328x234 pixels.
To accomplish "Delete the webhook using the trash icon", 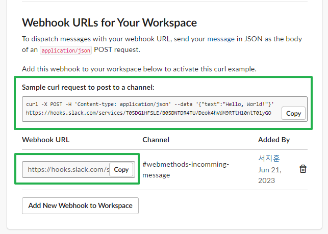I will click(302, 169).
